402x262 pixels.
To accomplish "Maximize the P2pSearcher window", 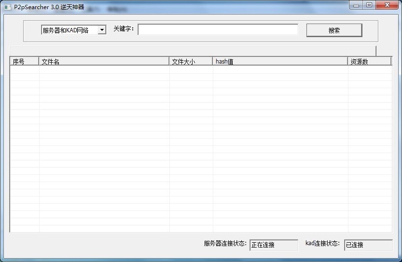I will [x=369, y=5].
